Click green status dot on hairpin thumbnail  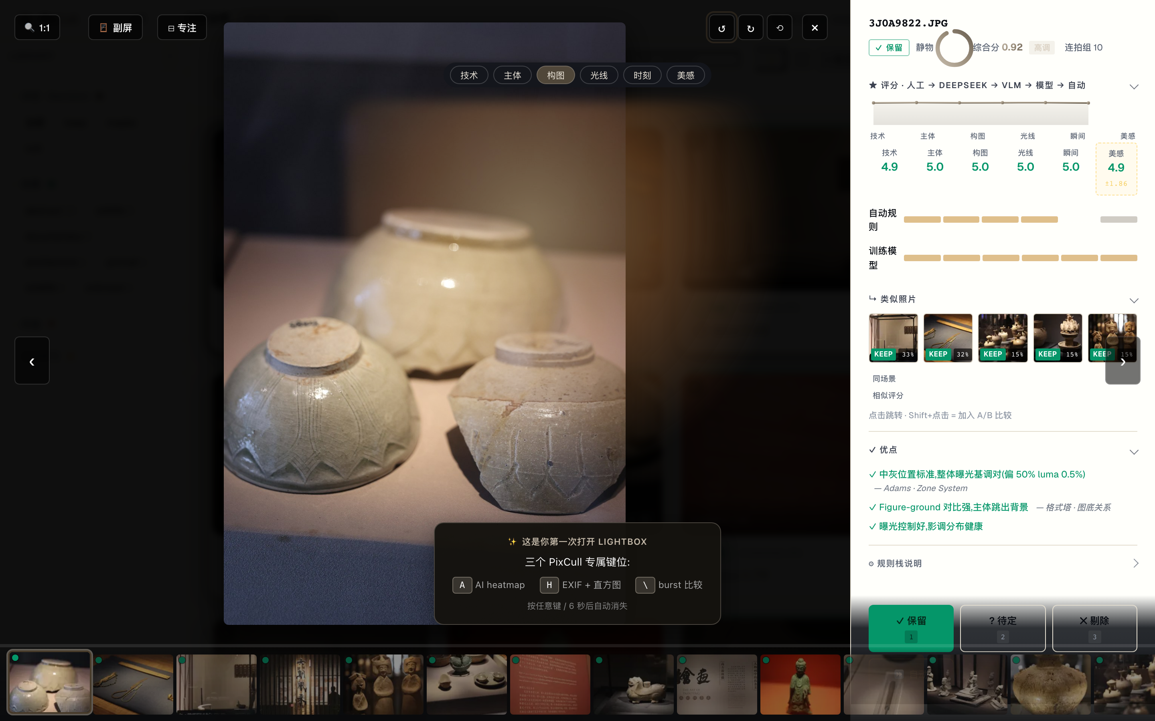click(99, 661)
